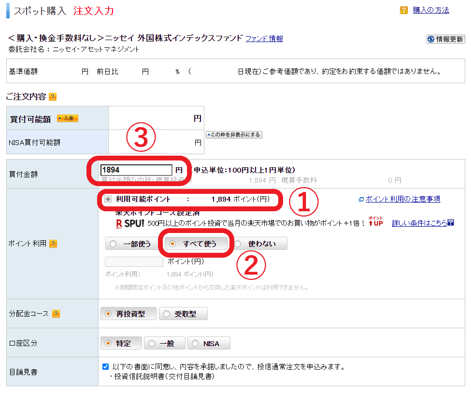Screen dimensions: 471x393
Task: Click the 買付可能額 label
Action: [x=30, y=119]
